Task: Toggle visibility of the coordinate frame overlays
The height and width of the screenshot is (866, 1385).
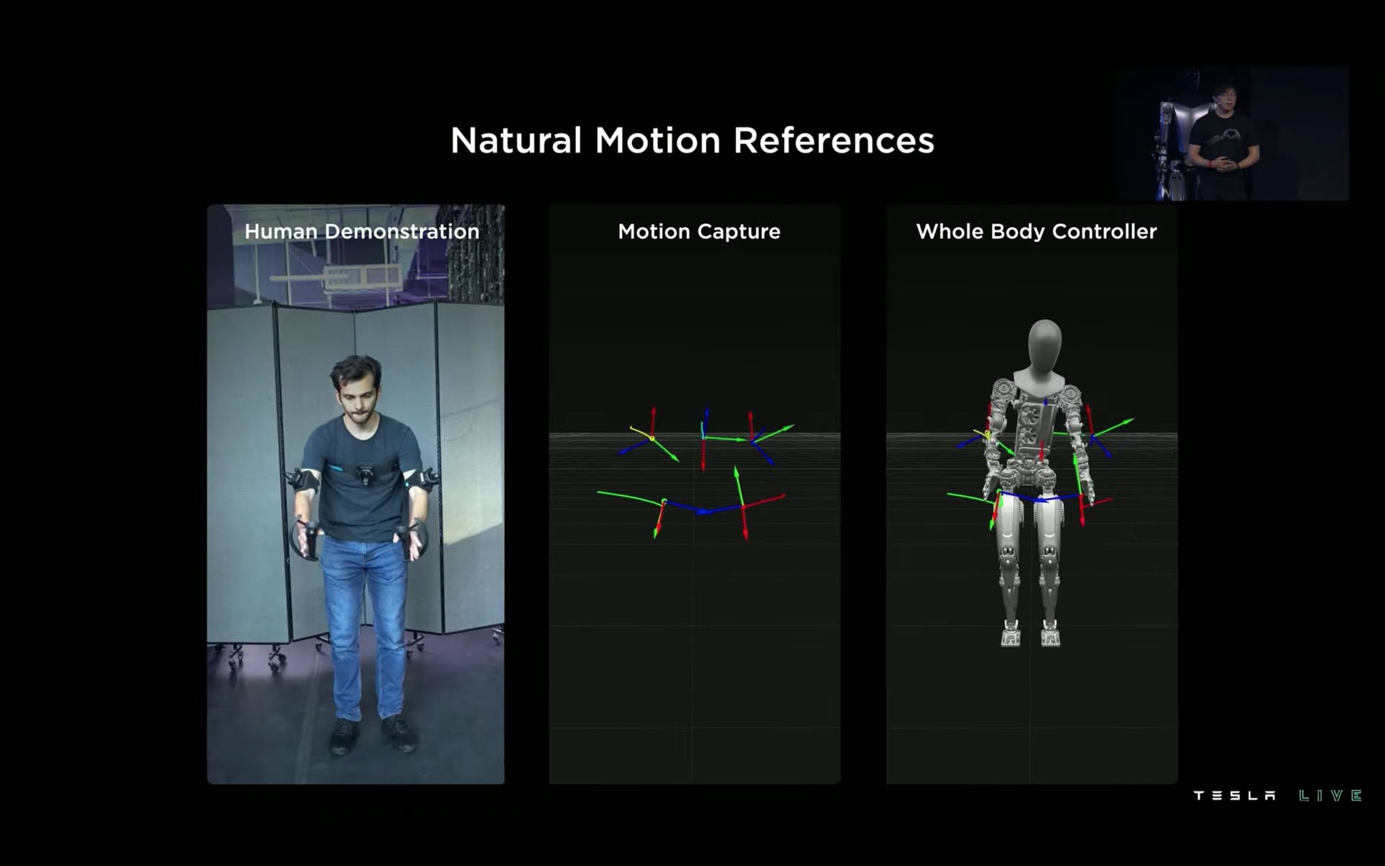Action: coord(698,458)
